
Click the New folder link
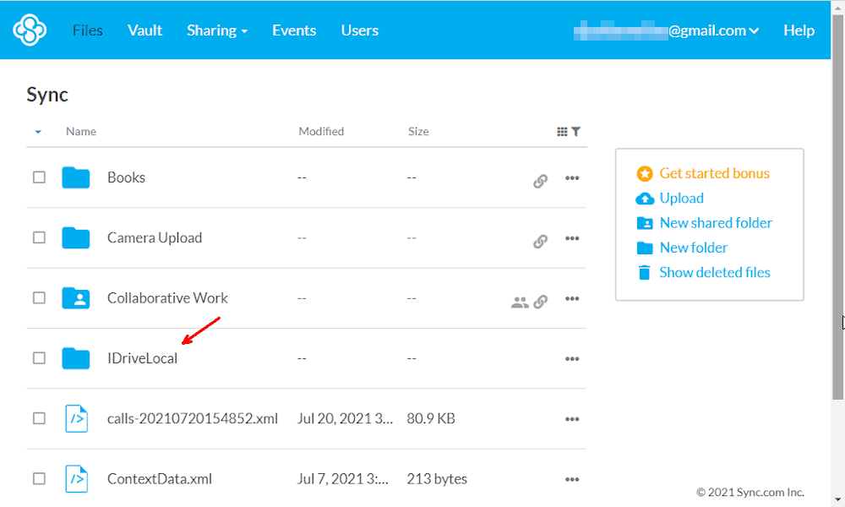(x=694, y=248)
